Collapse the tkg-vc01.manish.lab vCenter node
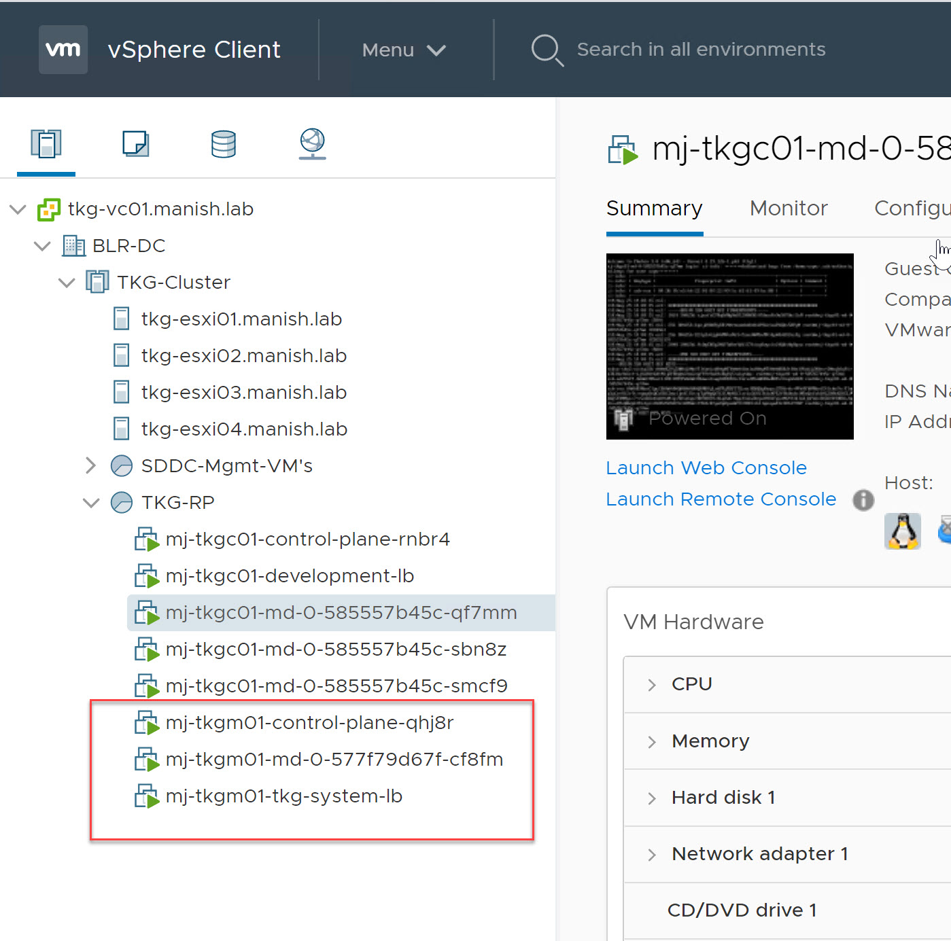951x941 pixels. [x=18, y=209]
